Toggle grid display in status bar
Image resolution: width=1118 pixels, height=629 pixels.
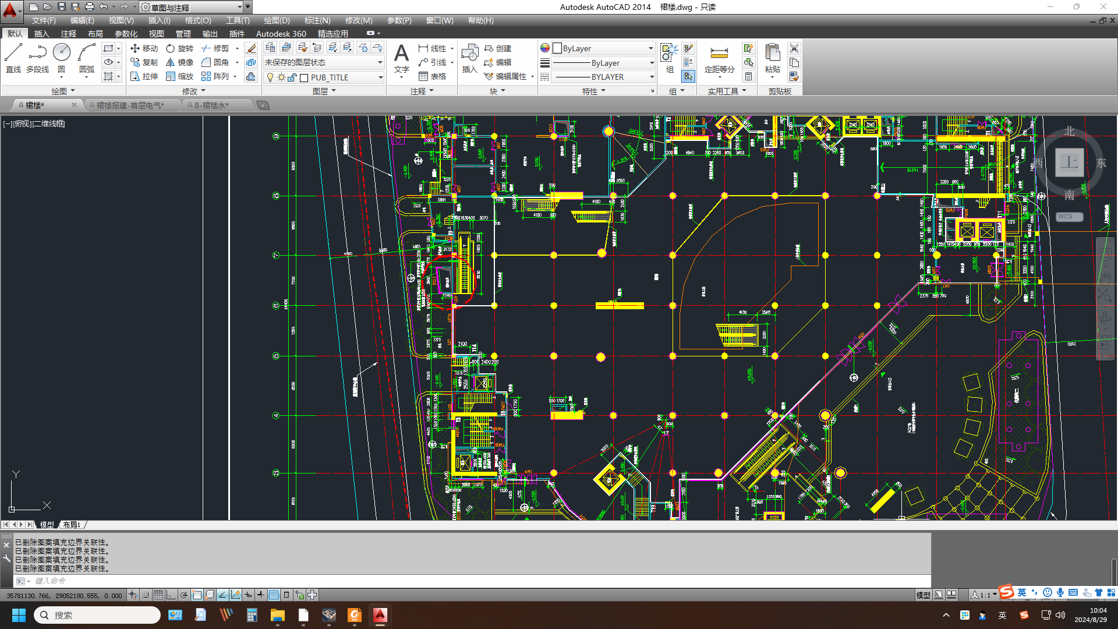click(158, 595)
